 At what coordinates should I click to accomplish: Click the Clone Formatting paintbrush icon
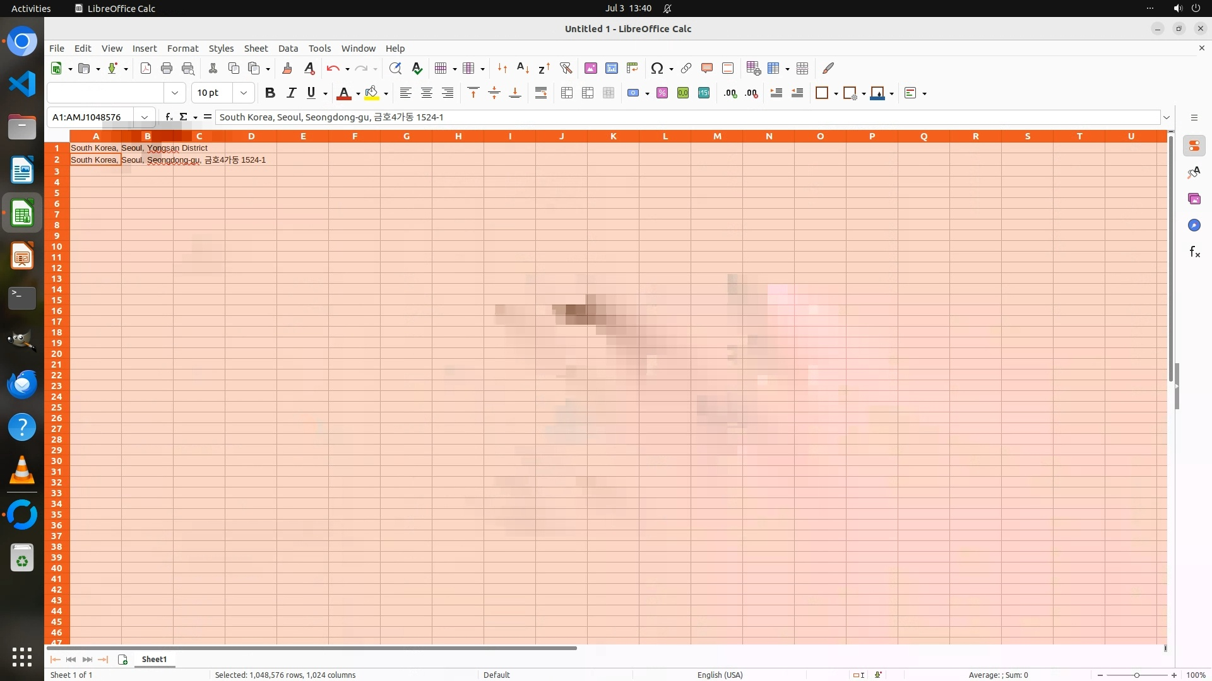[x=287, y=68]
